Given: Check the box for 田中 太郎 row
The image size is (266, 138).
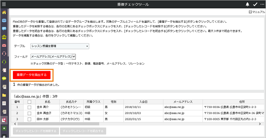Looking at the screenshot, I should pos(29,119).
